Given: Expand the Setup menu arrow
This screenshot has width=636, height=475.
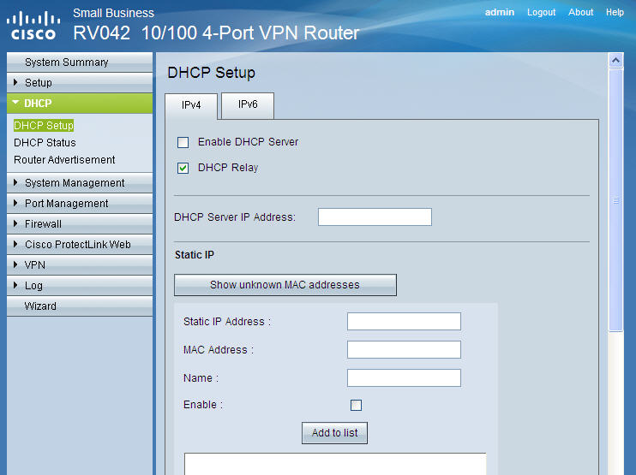Looking at the screenshot, I should pyautogui.click(x=15, y=83).
